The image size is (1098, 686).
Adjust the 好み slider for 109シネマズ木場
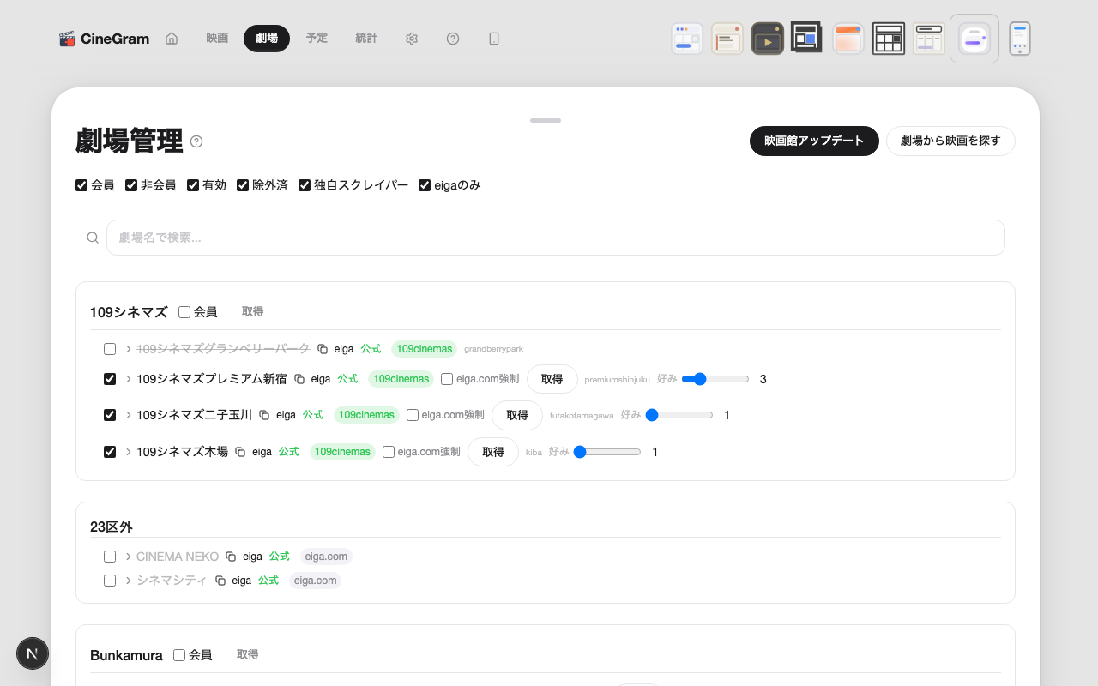pyautogui.click(x=607, y=451)
